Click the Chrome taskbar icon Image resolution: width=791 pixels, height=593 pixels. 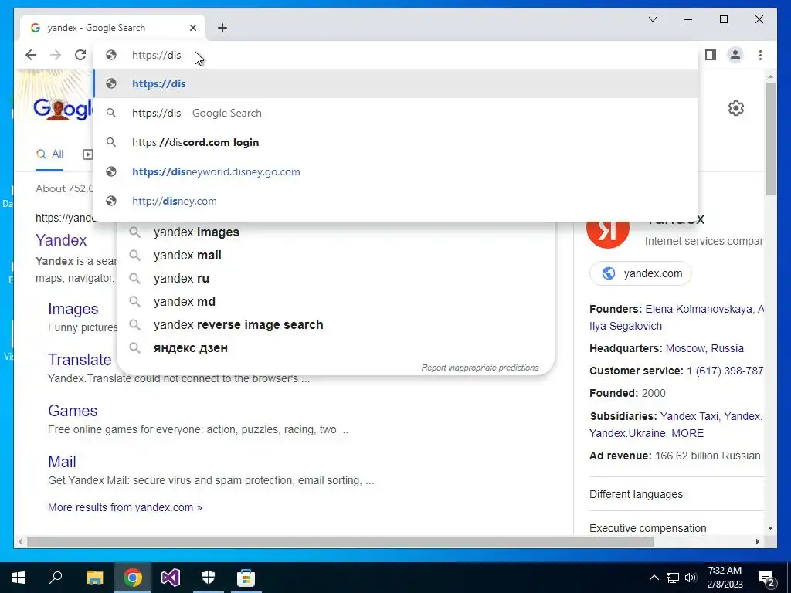[x=133, y=578]
